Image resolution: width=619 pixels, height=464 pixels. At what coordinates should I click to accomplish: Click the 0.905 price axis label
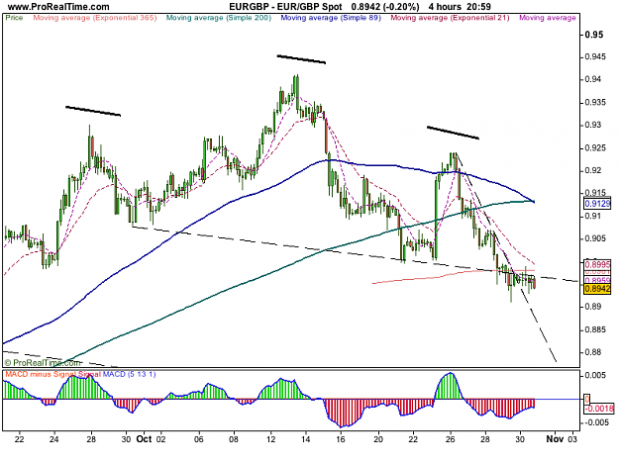click(595, 238)
